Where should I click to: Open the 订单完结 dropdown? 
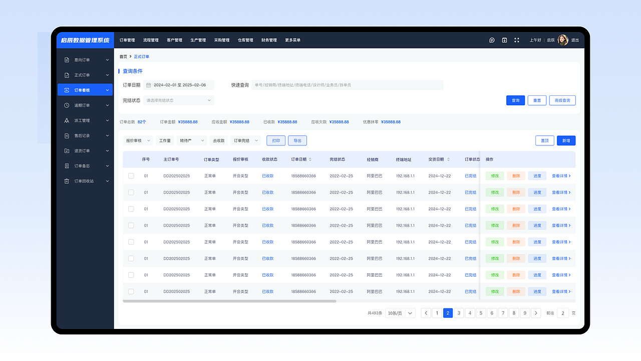pos(246,141)
